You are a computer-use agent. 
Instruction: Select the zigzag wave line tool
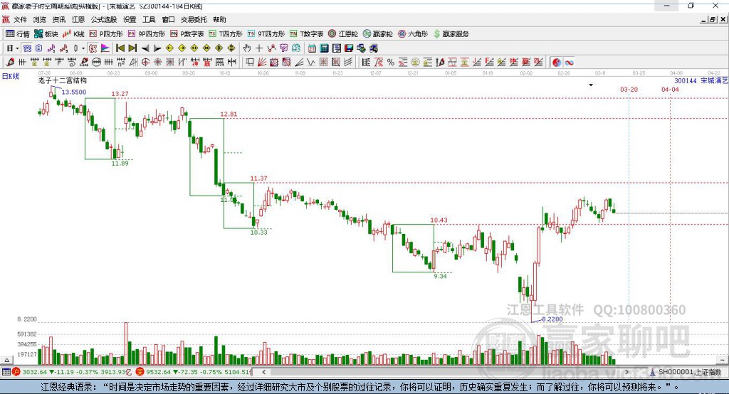(x=310, y=63)
